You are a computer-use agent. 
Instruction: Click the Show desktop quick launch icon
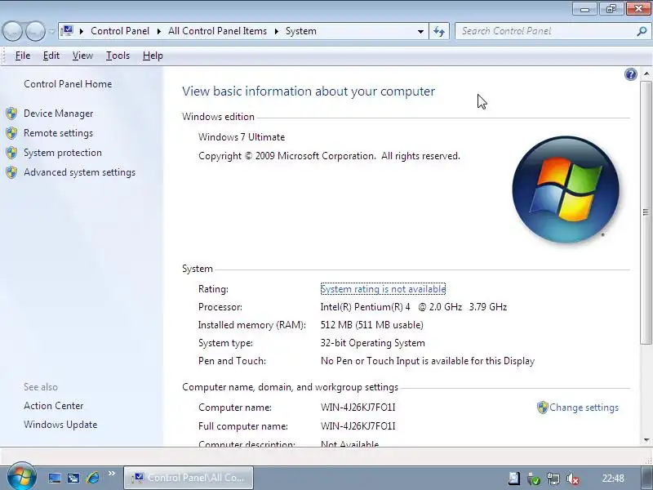pyautogui.click(x=55, y=478)
